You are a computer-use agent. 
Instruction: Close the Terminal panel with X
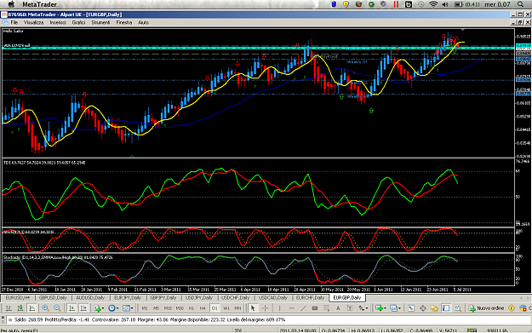click(3, 318)
